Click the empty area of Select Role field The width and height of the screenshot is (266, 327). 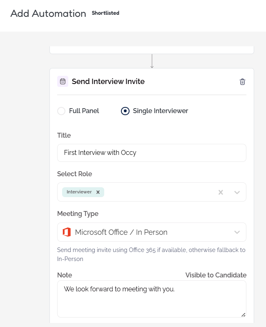159,192
